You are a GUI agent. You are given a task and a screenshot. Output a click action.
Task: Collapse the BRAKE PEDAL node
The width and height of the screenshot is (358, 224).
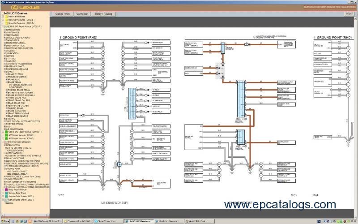coord(7,82)
